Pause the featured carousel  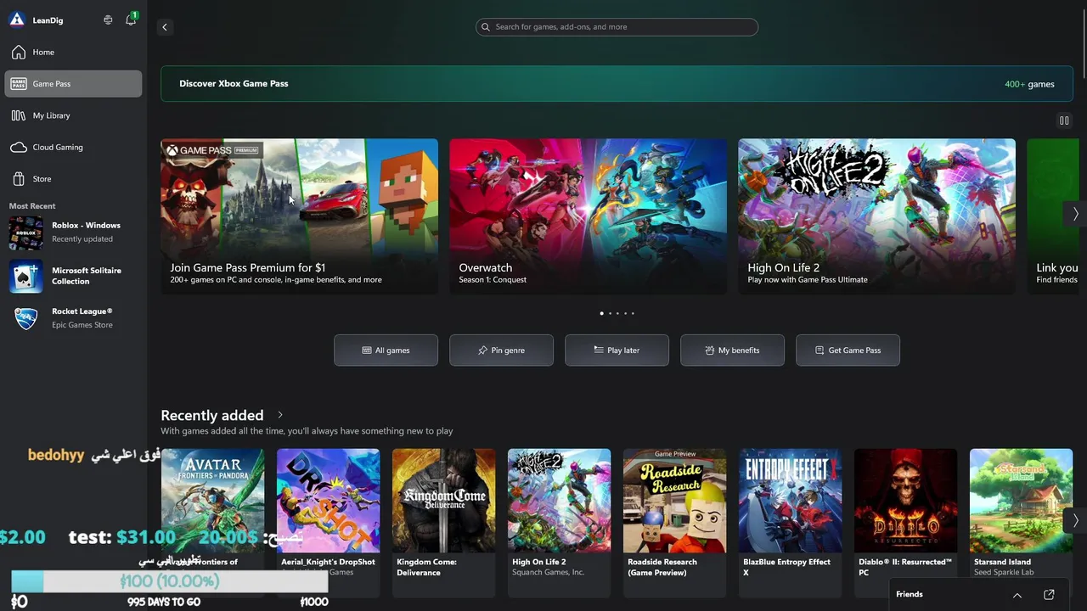pos(1064,121)
